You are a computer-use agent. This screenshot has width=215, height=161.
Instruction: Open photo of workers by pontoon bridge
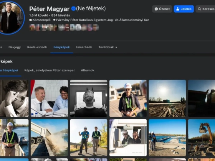167,138
